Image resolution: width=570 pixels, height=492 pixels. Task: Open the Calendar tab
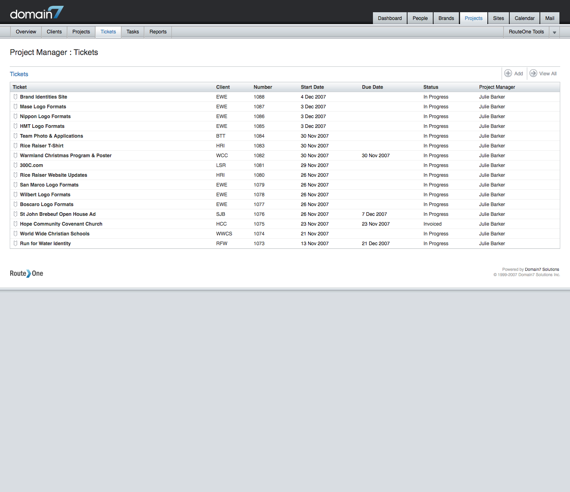[x=524, y=18]
